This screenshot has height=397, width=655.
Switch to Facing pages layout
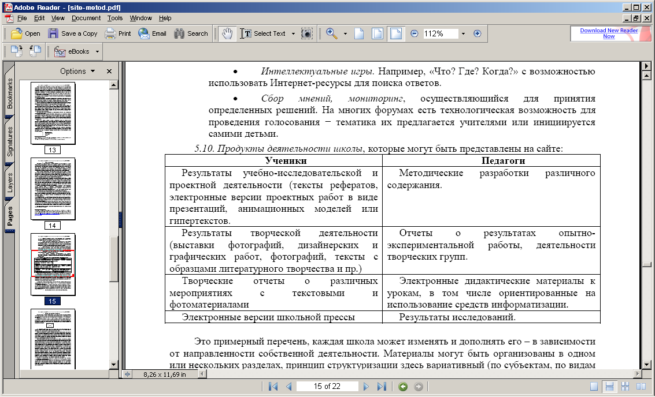[641, 387]
